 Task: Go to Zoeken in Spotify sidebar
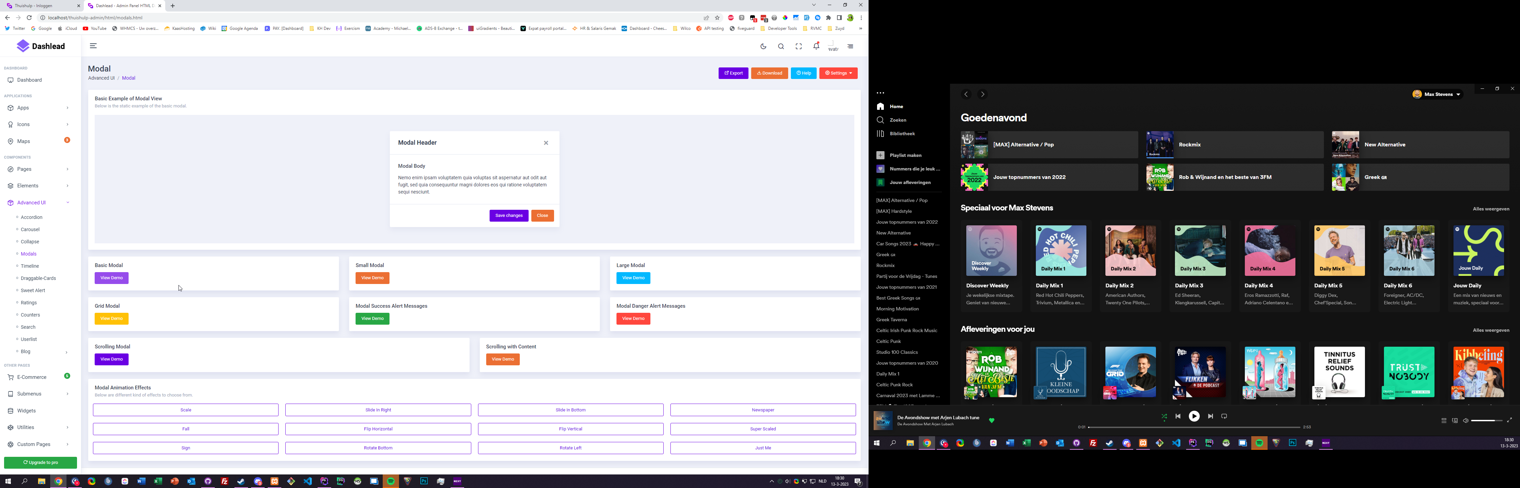coord(897,120)
